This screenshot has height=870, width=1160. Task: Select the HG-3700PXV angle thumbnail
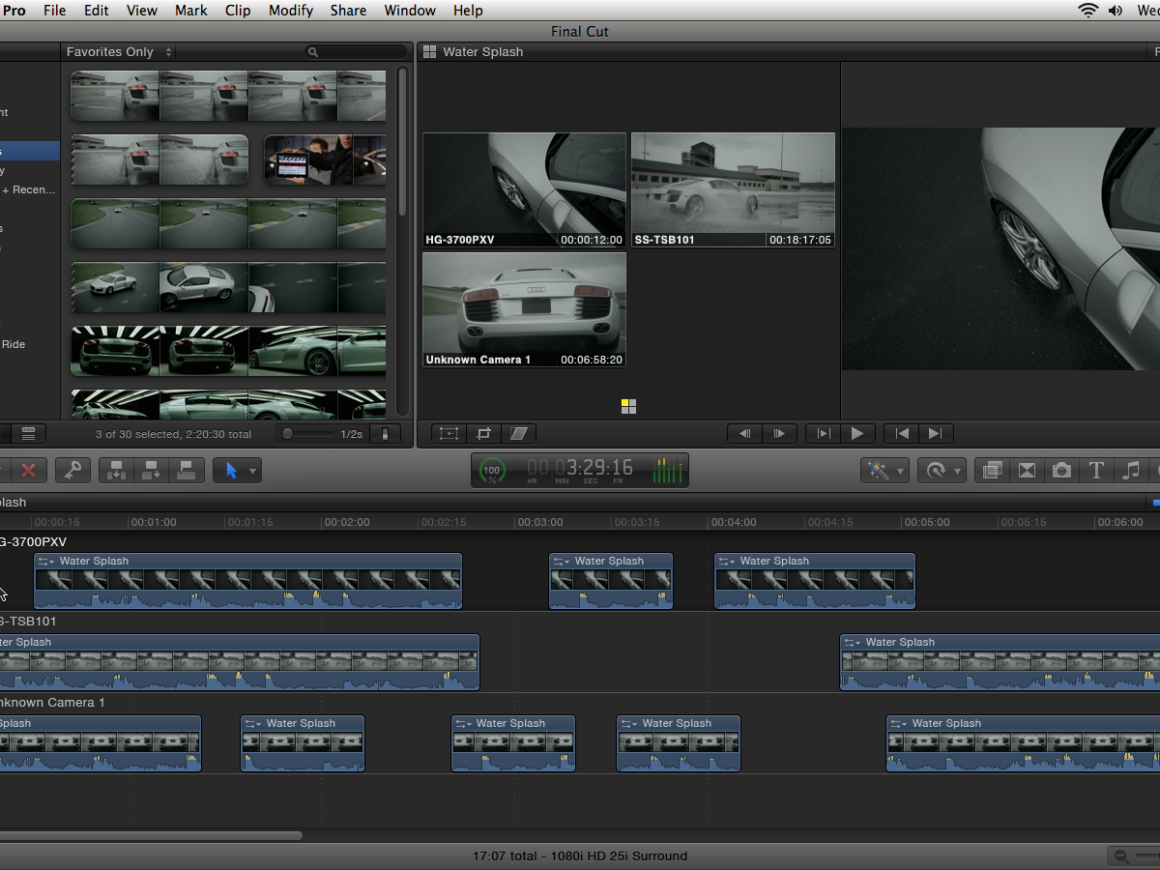[x=524, y=189]
